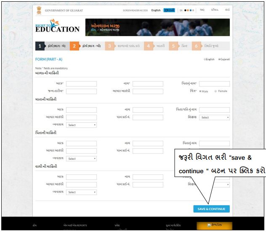This screenshot has width=266, height=232.
Task: Click the 'FORM (PART - A)' heading text
Action: coord(49,59)
